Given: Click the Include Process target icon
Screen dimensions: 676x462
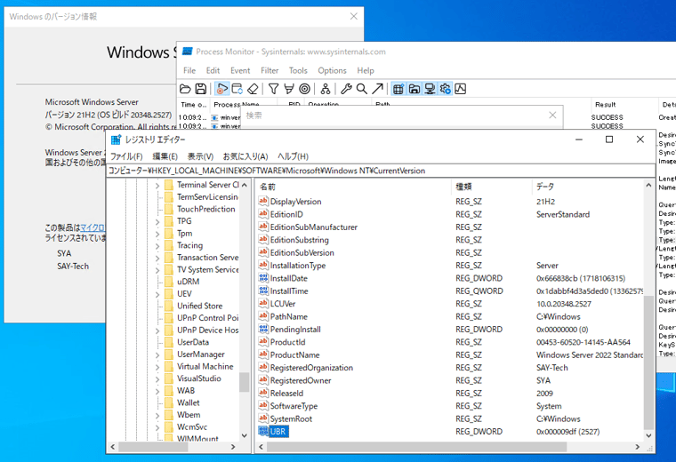Looking at the screenshot, I should [x=304, y=89].
